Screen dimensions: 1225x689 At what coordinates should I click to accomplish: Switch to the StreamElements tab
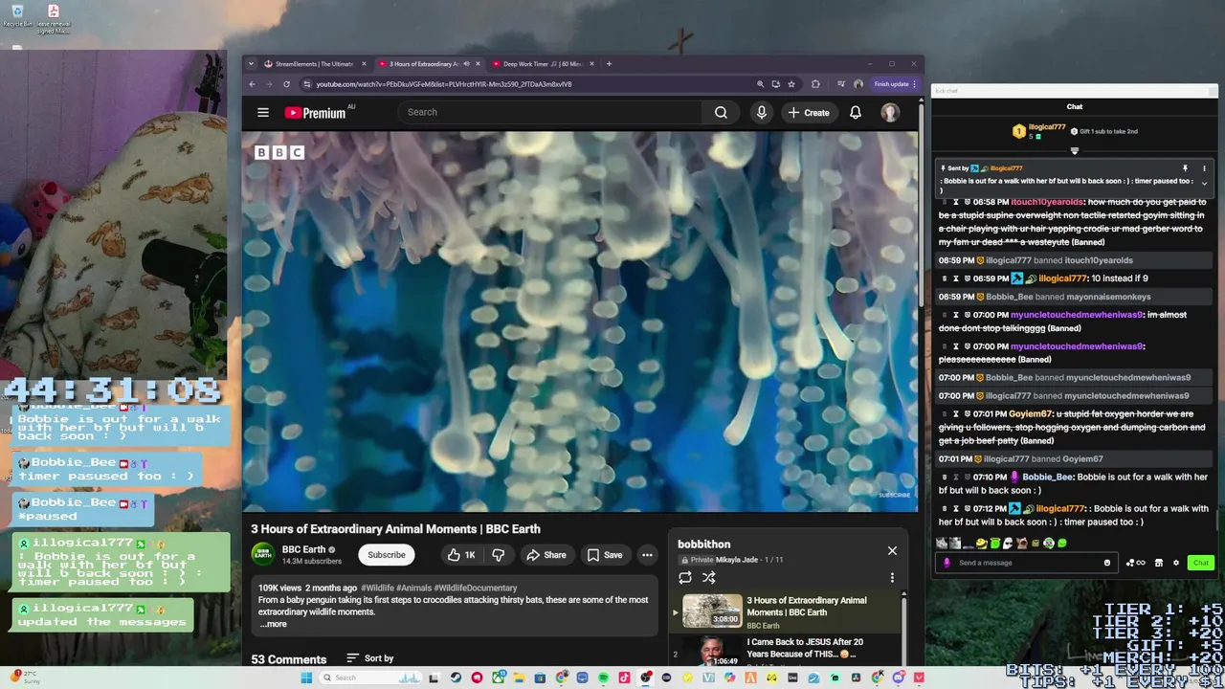coord(314,64)
